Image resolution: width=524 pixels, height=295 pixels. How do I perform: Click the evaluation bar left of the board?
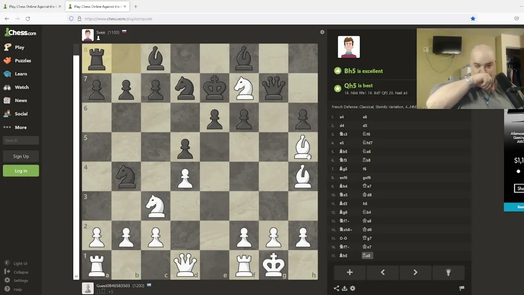click(76, 162)
